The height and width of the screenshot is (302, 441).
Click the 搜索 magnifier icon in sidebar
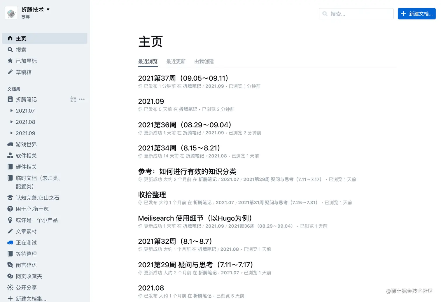click(x=10, y=50)
